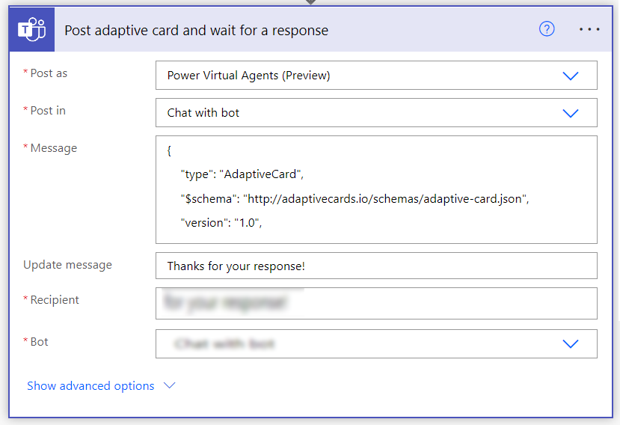Click Show advanced options link
This screenshot has width=620, height=425.
click(x=90, y=386)
